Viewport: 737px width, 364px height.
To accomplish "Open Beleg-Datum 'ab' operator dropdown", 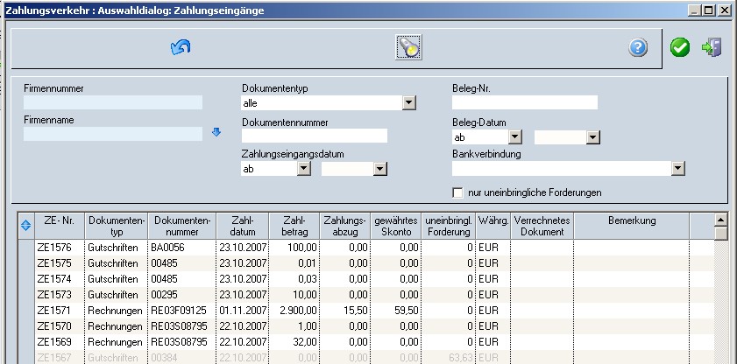I will (x=515, y=136).
